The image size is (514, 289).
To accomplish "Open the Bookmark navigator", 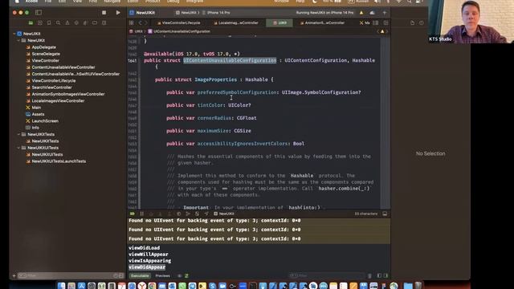I will (49, 23).
